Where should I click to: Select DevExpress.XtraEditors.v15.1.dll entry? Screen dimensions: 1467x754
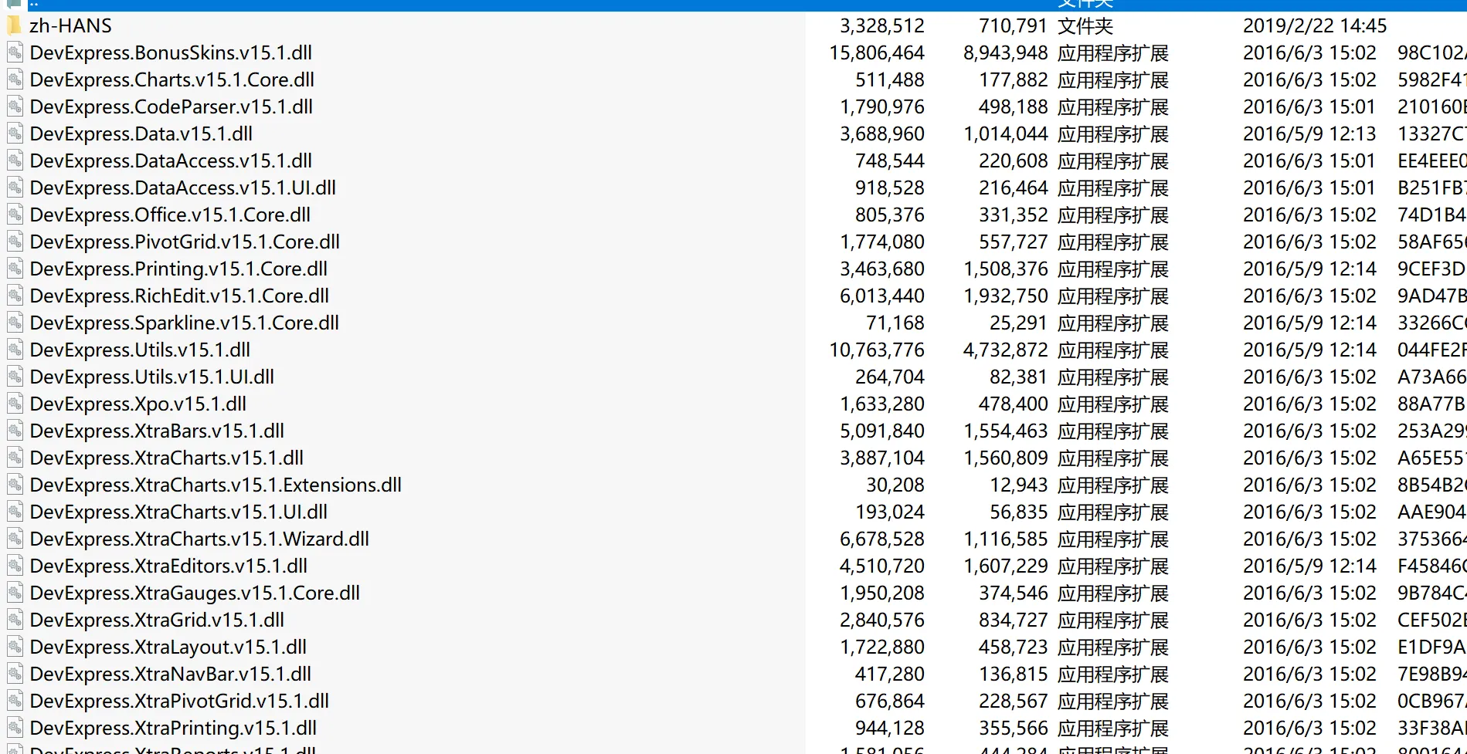168,566
